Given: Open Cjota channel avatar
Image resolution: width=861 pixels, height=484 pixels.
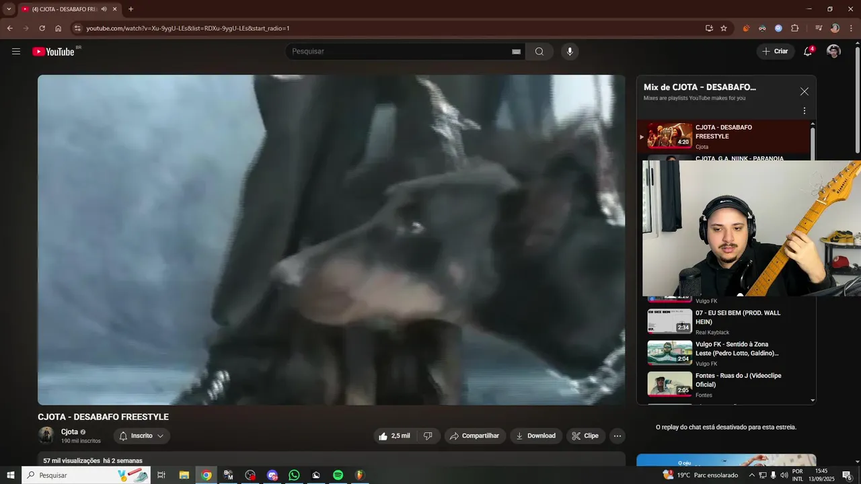Looking at the screenshot, I should point(46,436).
